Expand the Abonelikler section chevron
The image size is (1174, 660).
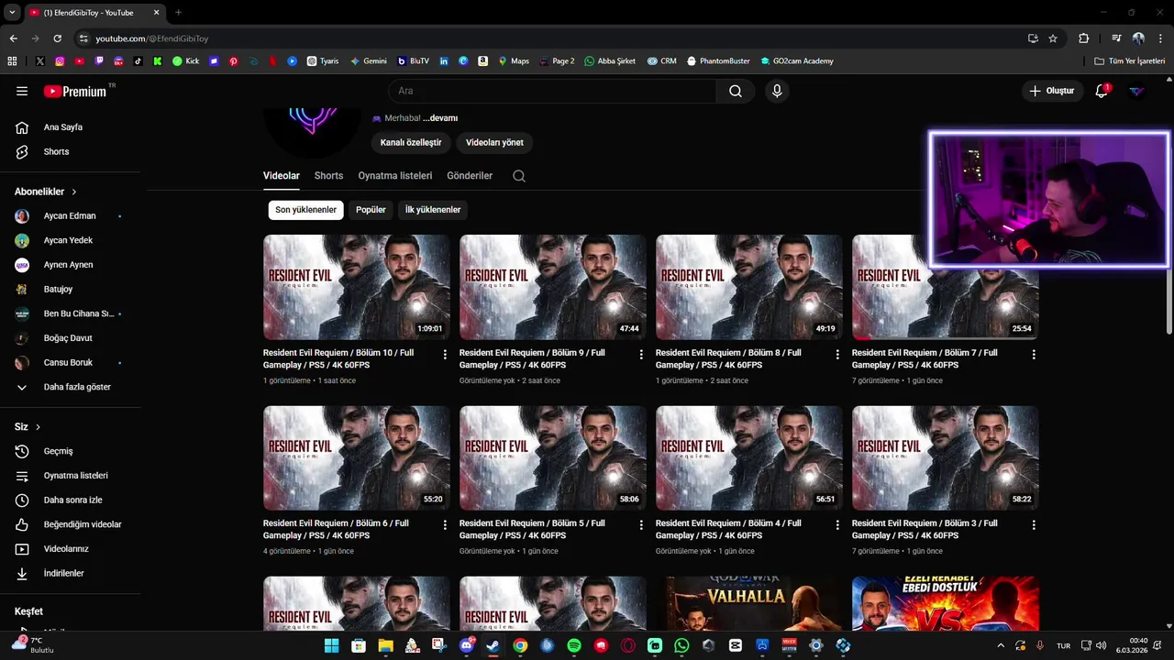point(74,192)
